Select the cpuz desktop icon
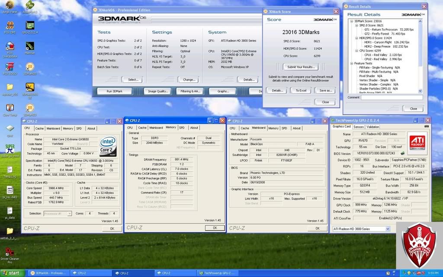Screen dimensions: 443x277 10,131
